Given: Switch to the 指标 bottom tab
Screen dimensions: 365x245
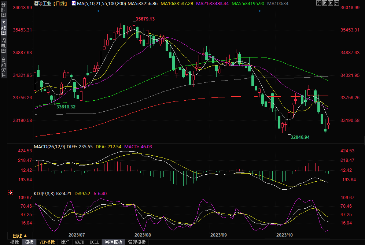Looking at the screenshot, I should tap(15, 242).
